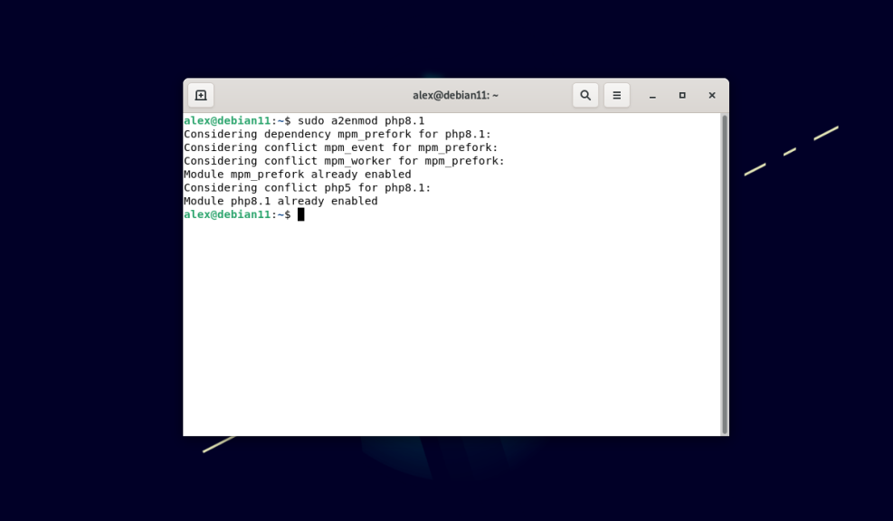Maximize the terminal window
Viewport: 893px width, 521px height.
(681, 95)
